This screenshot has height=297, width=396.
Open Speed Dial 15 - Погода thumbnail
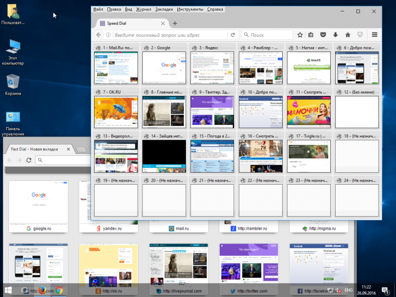(x=212, y=156)
